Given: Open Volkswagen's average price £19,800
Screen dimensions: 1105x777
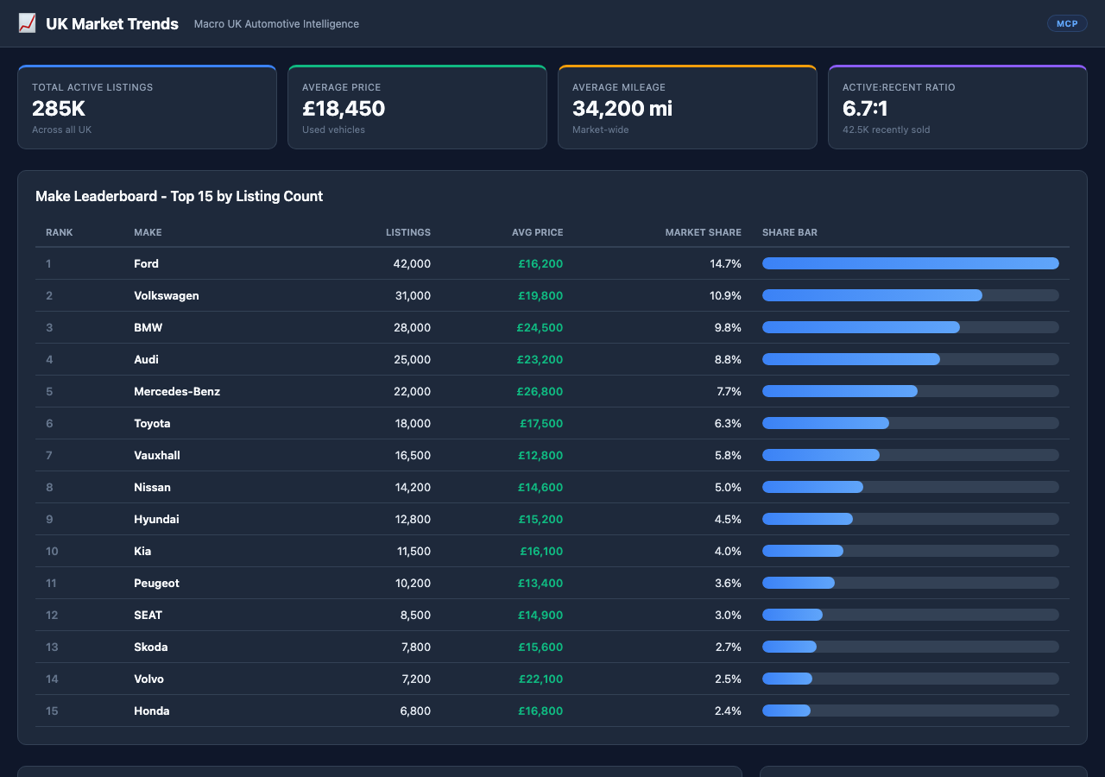Looking at the screenshot, I should [540, 295].
